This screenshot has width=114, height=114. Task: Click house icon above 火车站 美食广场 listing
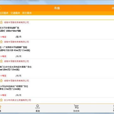(1, 80)
